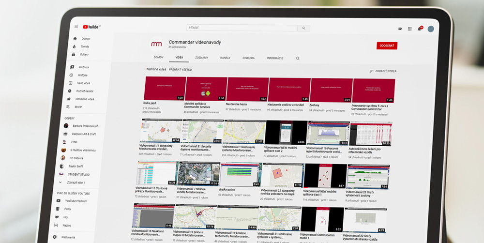Screen dimensions: 484x243
Task: Click the search magnifier button
Action: [x=304, y=28]
